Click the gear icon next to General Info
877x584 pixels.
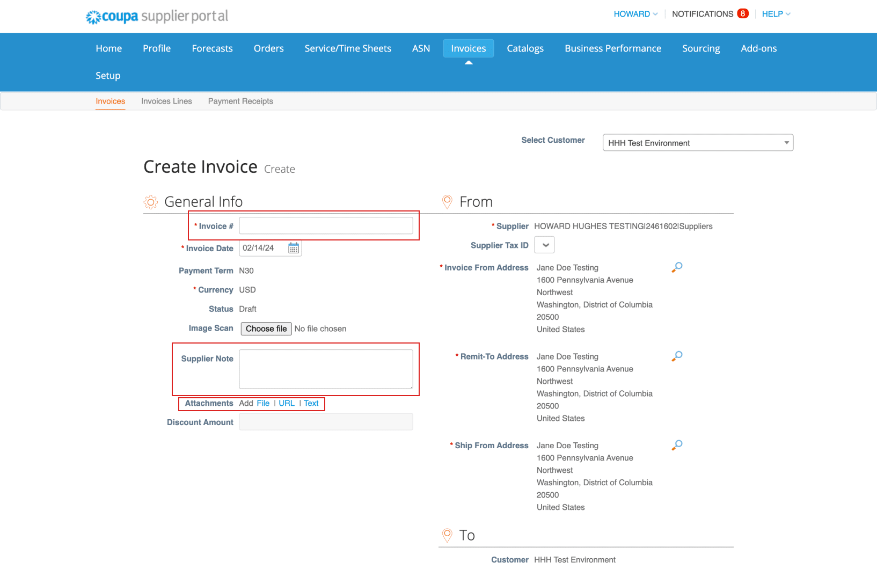pos(150,202)
